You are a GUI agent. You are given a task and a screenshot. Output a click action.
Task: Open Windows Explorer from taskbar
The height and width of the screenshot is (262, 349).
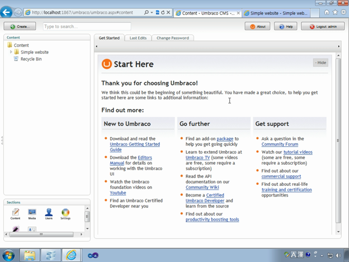tap(30, 255)
